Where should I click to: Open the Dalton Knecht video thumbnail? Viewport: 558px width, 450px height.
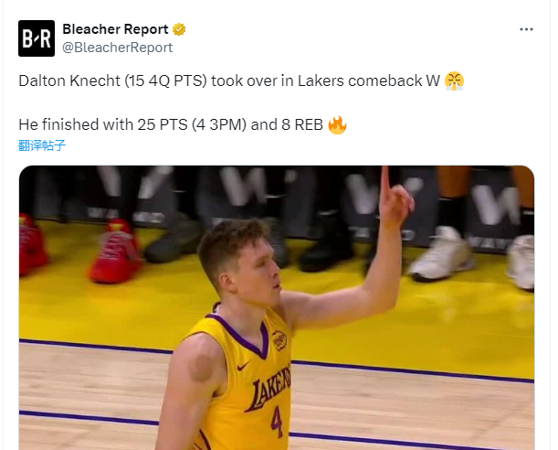point(277,308)
